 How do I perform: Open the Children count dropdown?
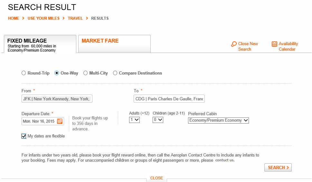158,120
